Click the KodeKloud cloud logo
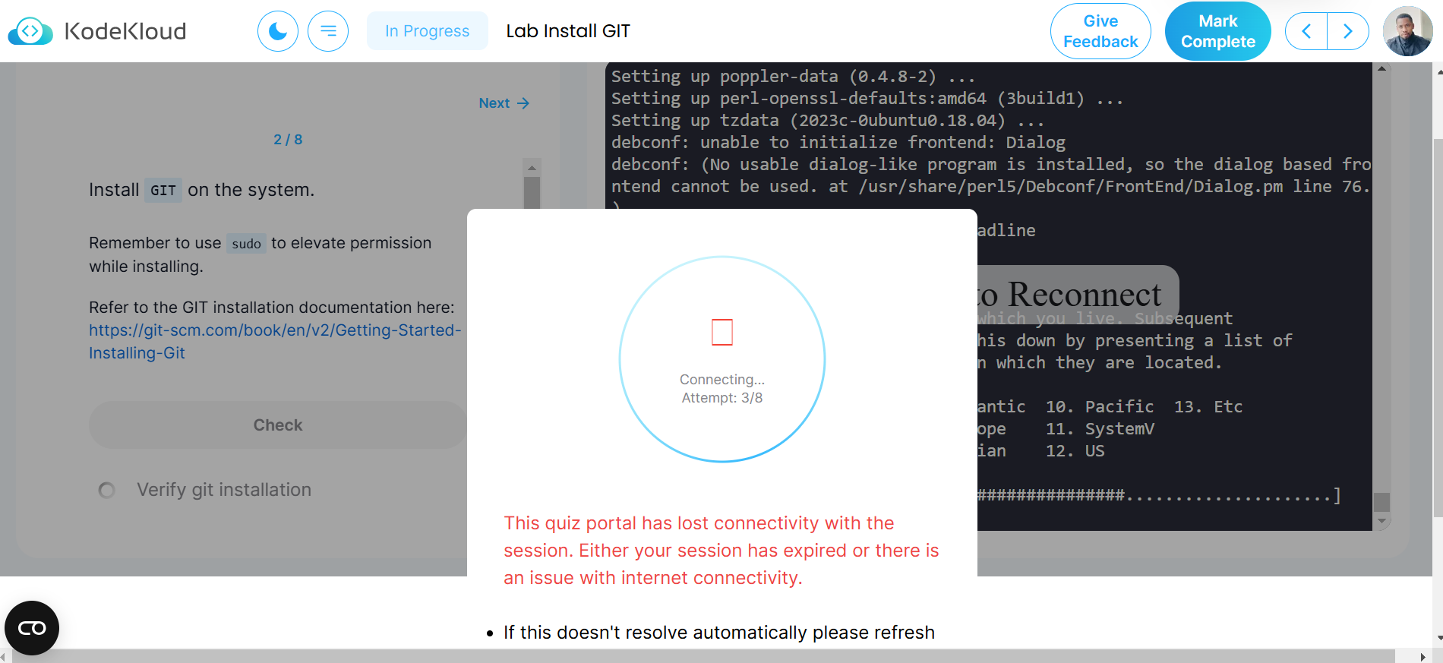Image resolution: width=1443 pixels, height=663 pixels. (30, 31)
